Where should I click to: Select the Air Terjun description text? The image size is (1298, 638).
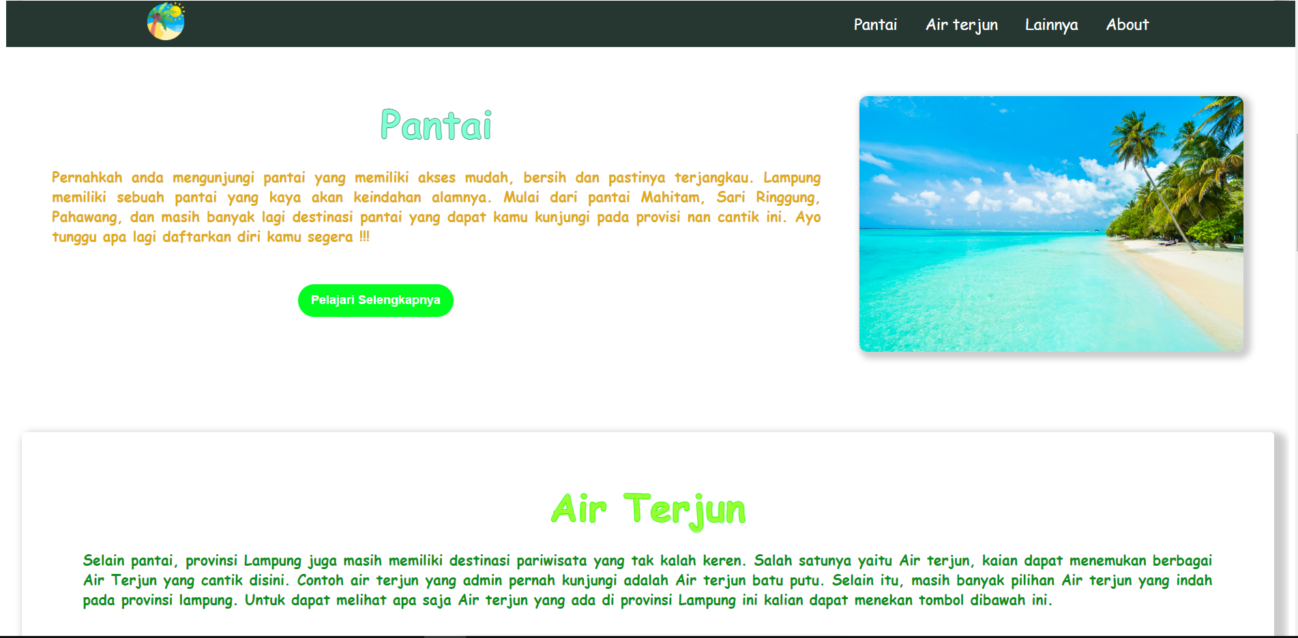coord(647,580)
